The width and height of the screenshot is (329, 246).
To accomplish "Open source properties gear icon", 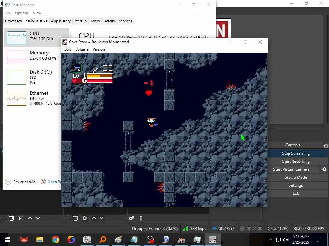I will (85, 218).
